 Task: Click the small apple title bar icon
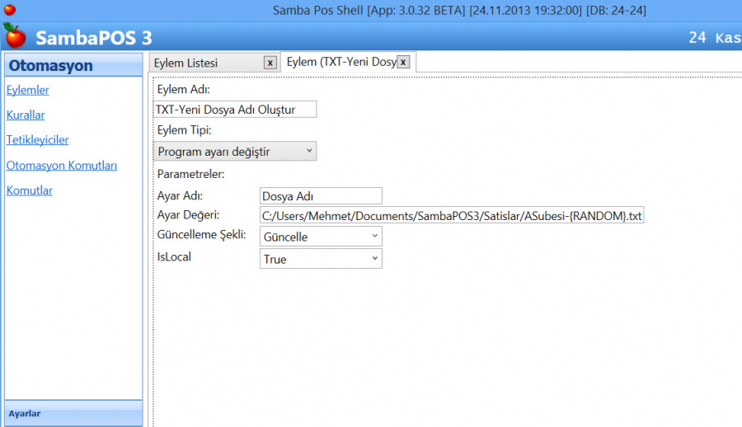(x=10, y=9)
